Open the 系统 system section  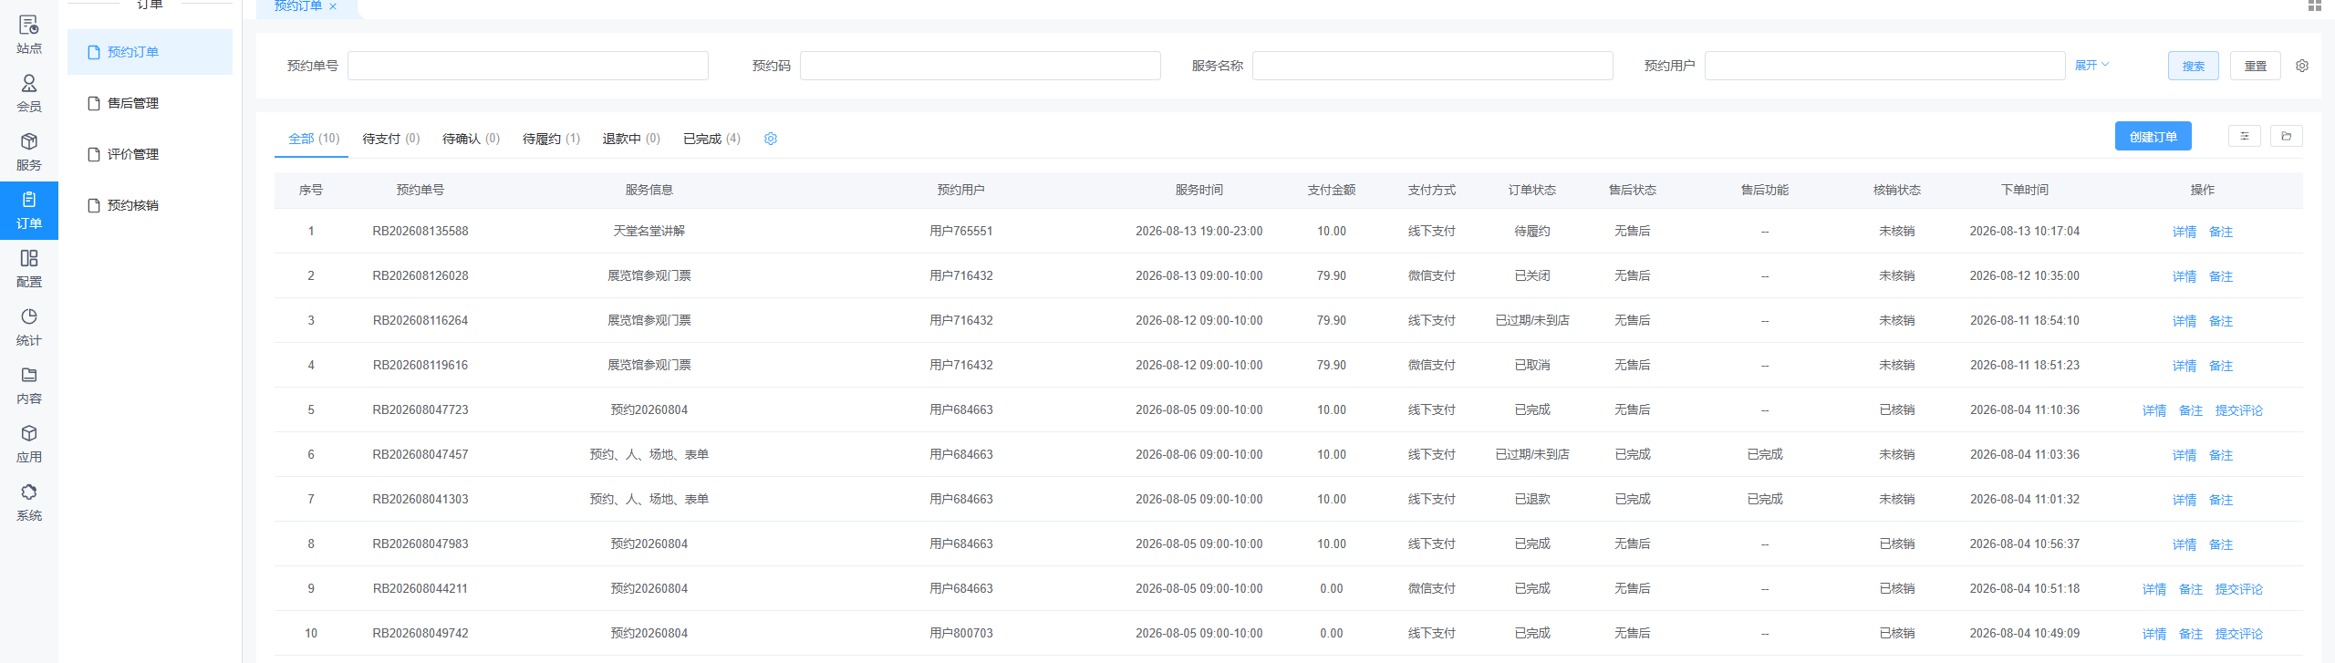click(29, 502)
